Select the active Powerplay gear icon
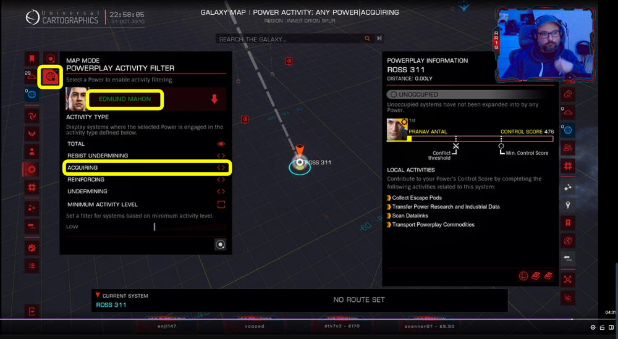Viewport: 618px width, 339px height. click(32, 169)
